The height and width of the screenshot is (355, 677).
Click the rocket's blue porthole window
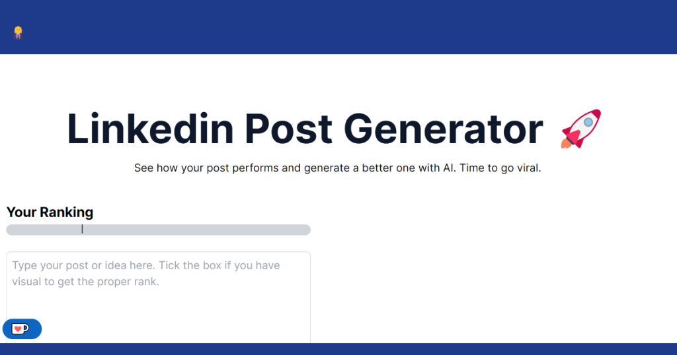tap(588, 123)
